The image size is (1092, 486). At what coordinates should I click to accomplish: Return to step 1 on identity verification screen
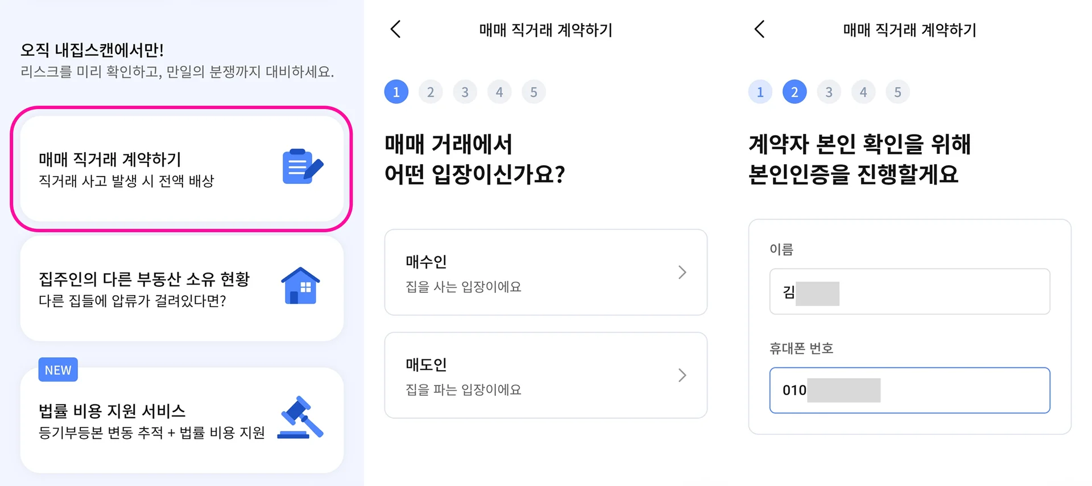click(760, 92)
